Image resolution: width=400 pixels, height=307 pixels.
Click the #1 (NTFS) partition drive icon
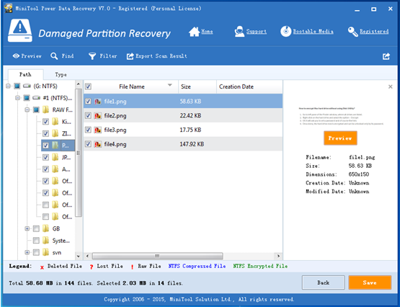37,98
